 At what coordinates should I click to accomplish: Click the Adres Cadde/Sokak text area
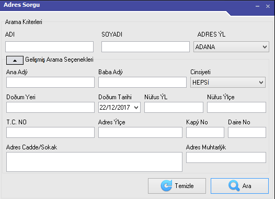[x=94, y=162]
